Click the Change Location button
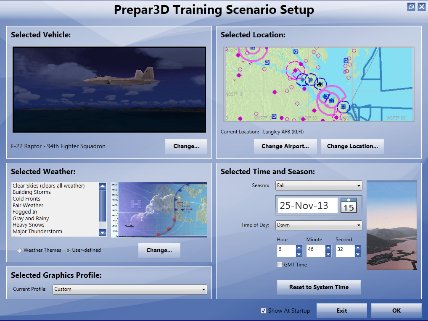The image size is (428, 321). coord(352,146)
